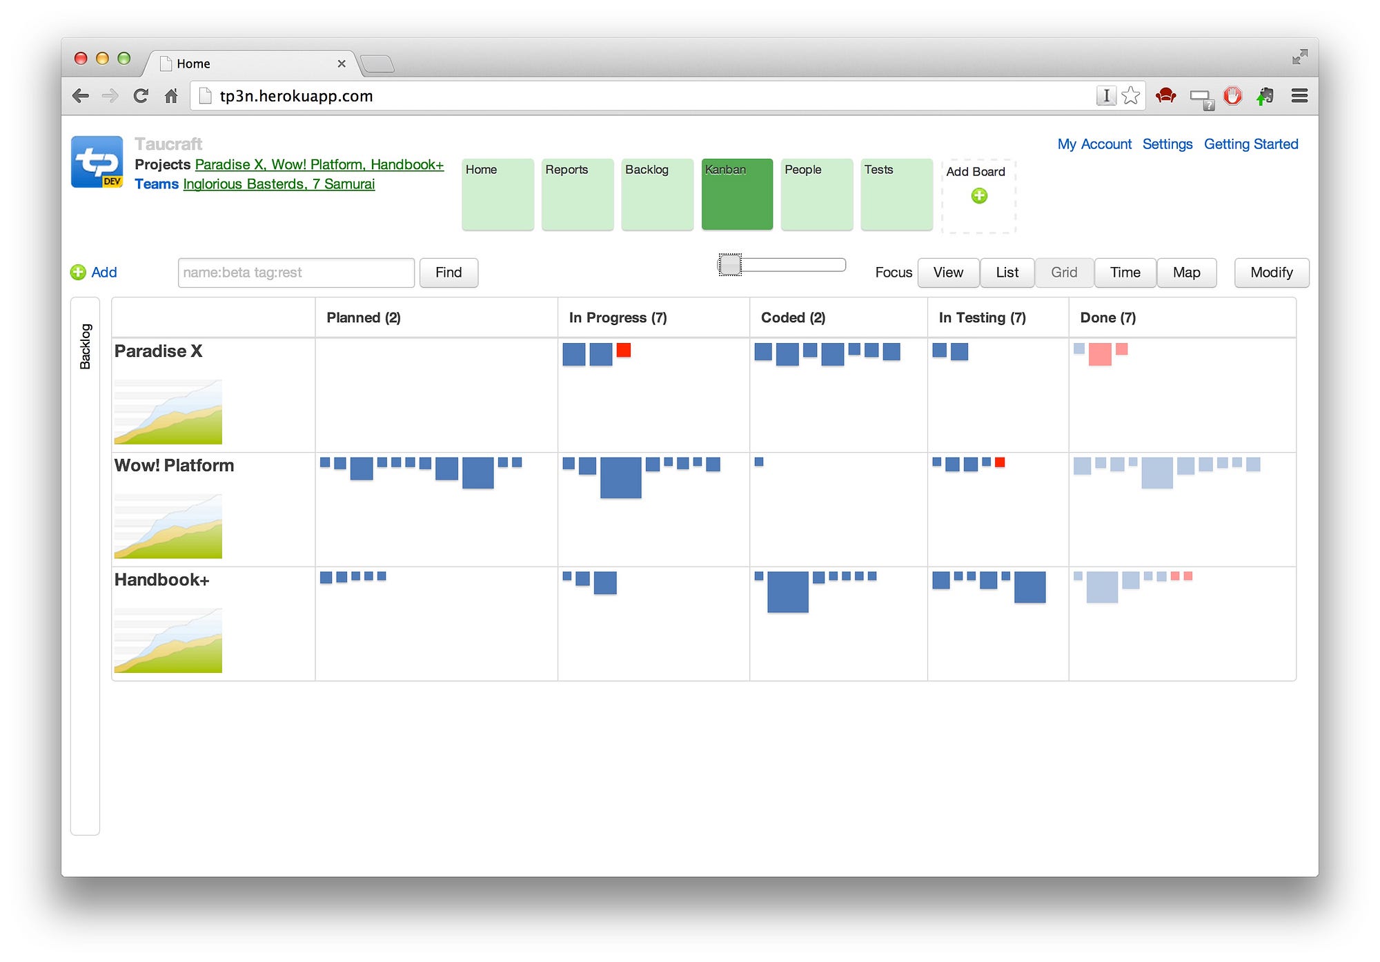Screen dimensions: 1380x962
Task: Expand the collapsed Backlog side panel
Action: pyautogui.click(x=85, y=345)
